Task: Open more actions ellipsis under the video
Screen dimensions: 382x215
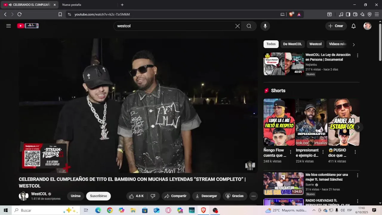Action: click(253, 196)
